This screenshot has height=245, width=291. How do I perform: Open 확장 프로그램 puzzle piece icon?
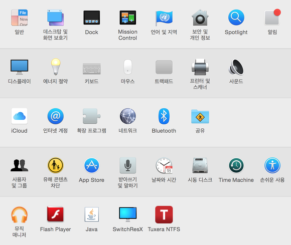pyautogui.click(x=91, y=116)
